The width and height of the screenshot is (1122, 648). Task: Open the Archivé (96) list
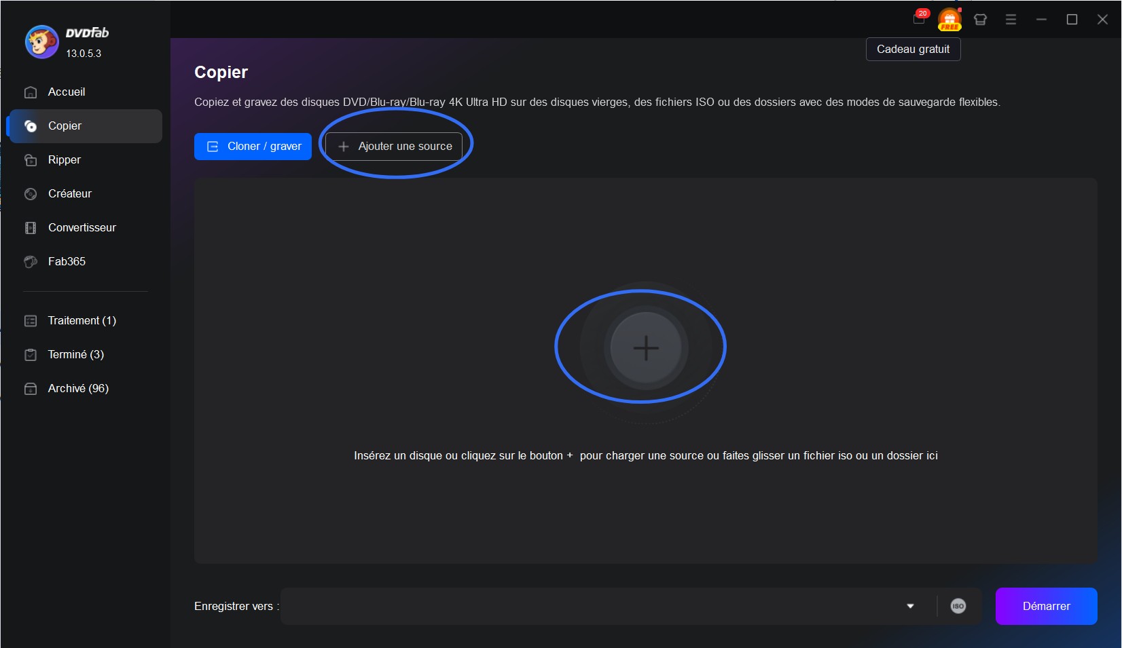pyautogui.click(x=78, y=389)
